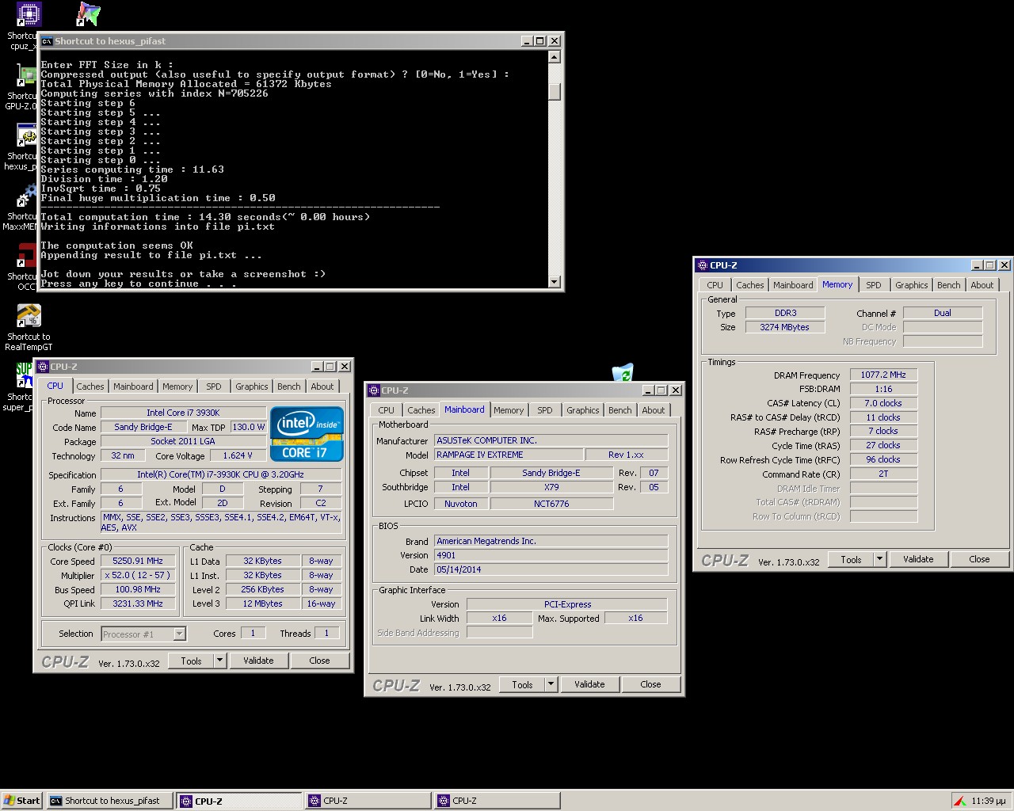
Task: Open the cpuz shortcut desktop icon
Action: (x=28, y=14)
